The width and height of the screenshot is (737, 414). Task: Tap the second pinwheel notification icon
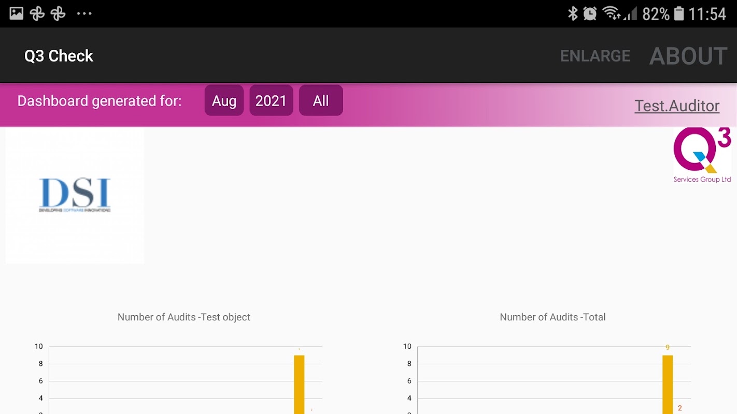(x=58, y=13)
